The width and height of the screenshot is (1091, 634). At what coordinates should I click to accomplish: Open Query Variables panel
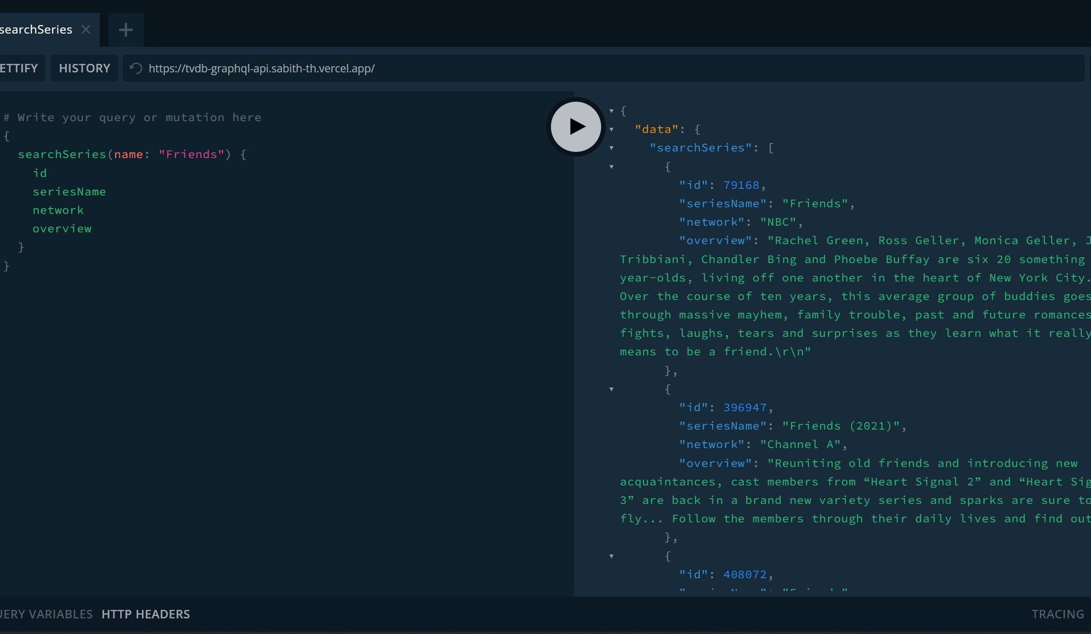44,614
